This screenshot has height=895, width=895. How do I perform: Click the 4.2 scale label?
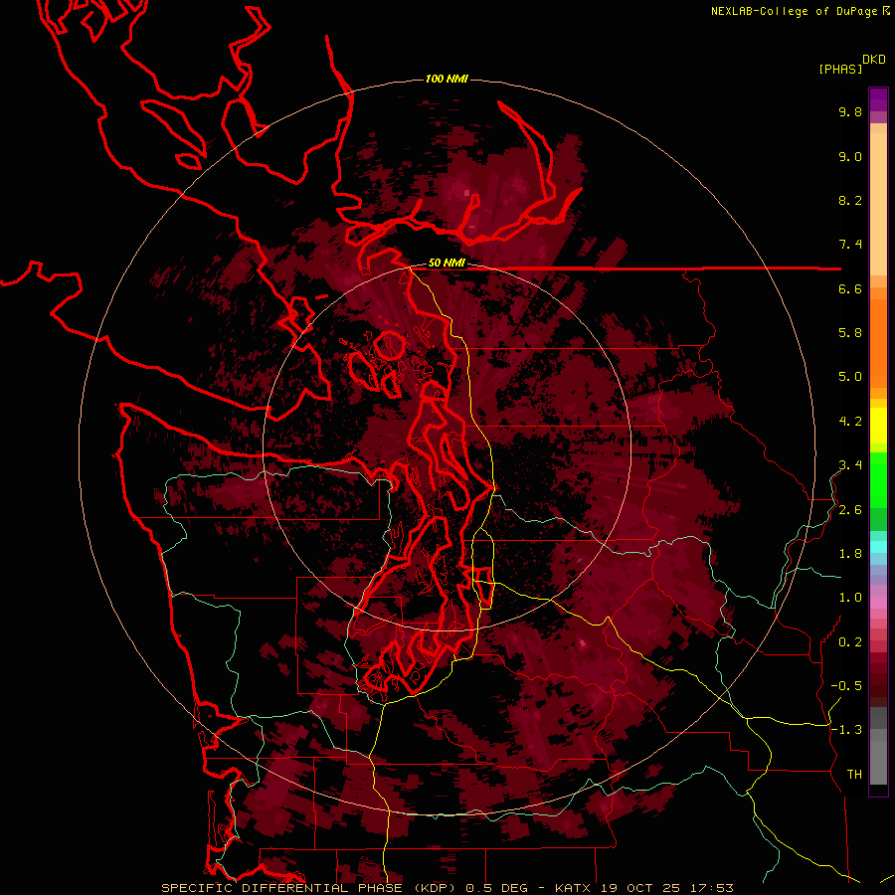click(x=850, y=422)
